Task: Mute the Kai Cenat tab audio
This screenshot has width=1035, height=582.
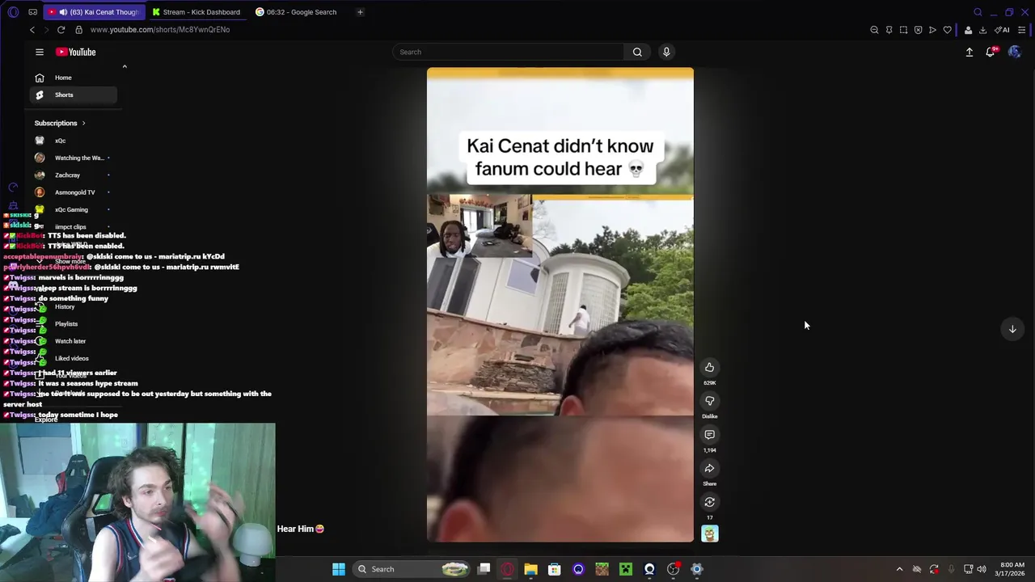Action: [63, 12]
